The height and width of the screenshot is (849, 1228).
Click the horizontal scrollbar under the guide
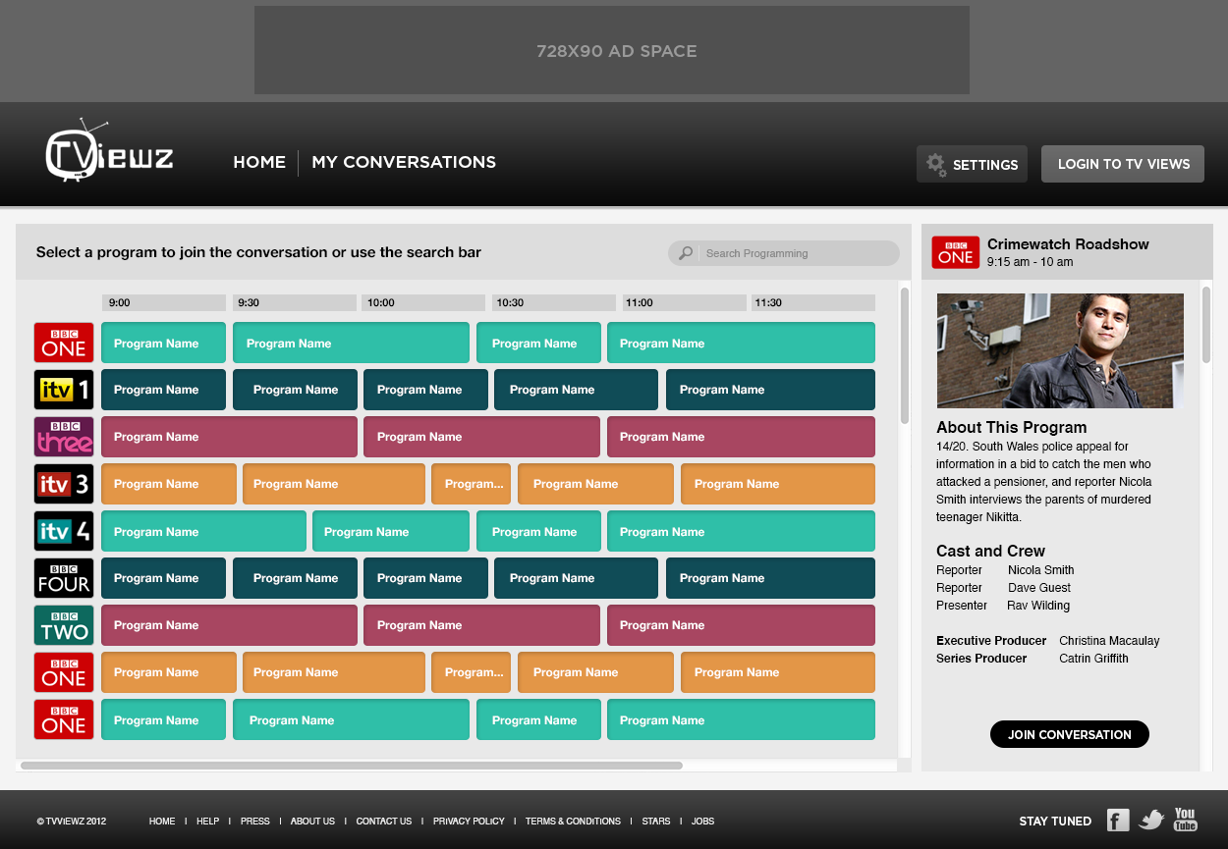(351, 765)
